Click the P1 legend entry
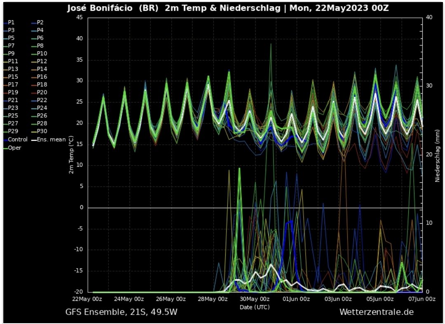Image resolution: width=445 pixels, height=324 pixels. coord(11,22)
